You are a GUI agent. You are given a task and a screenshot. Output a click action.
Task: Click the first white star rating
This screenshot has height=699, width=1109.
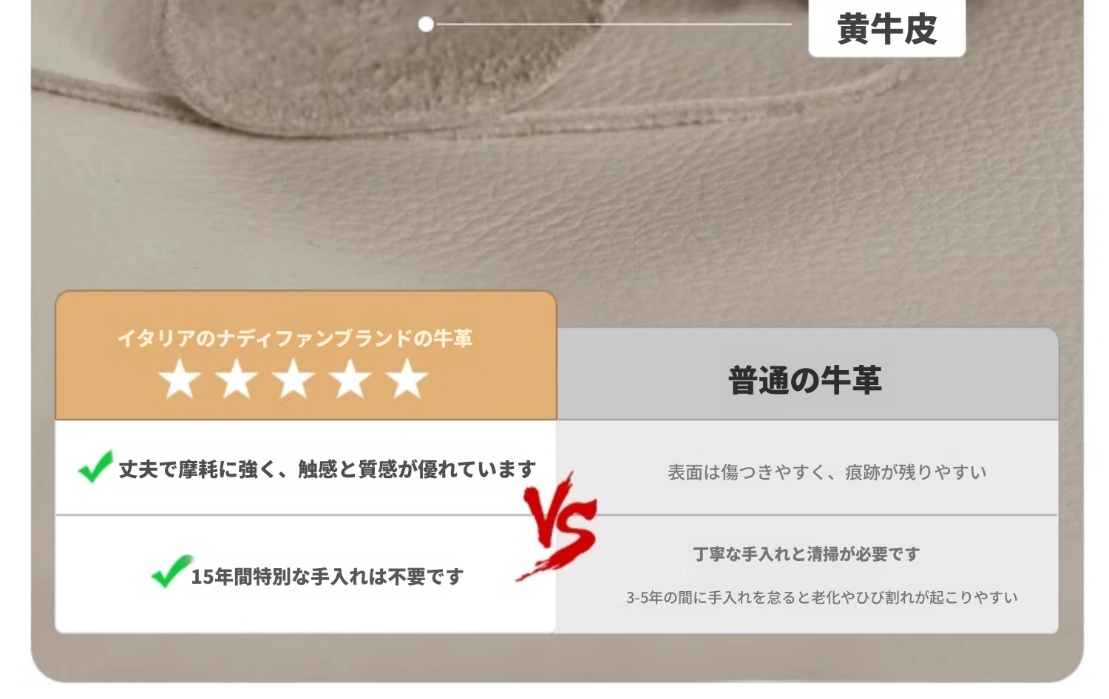[x=180, y=378]
